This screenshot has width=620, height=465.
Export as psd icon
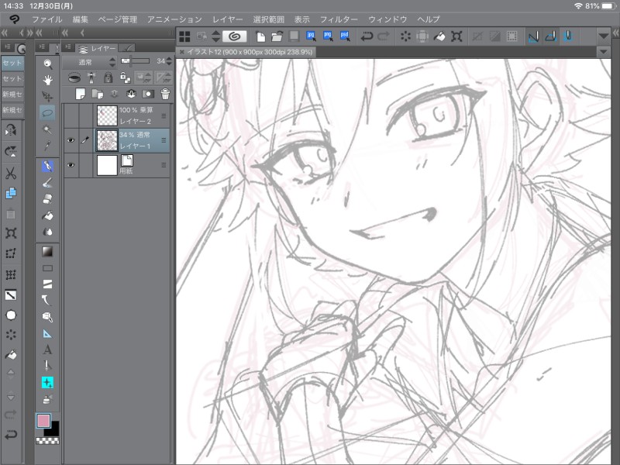point(344,36)
